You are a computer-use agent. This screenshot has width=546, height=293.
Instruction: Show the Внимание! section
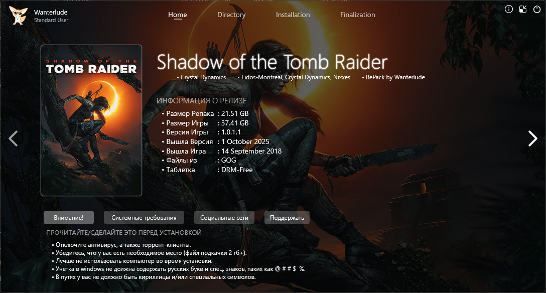69,217
